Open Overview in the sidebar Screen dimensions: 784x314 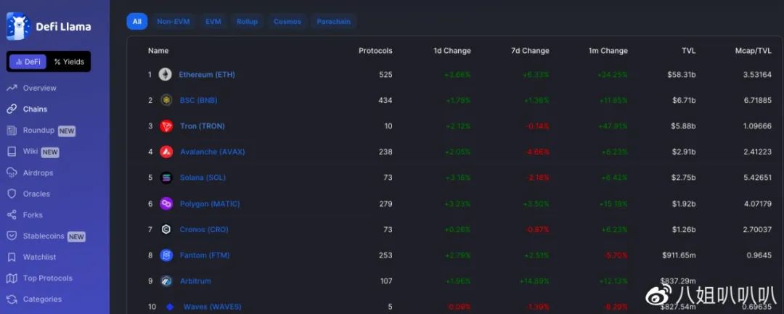coord(39,88)
